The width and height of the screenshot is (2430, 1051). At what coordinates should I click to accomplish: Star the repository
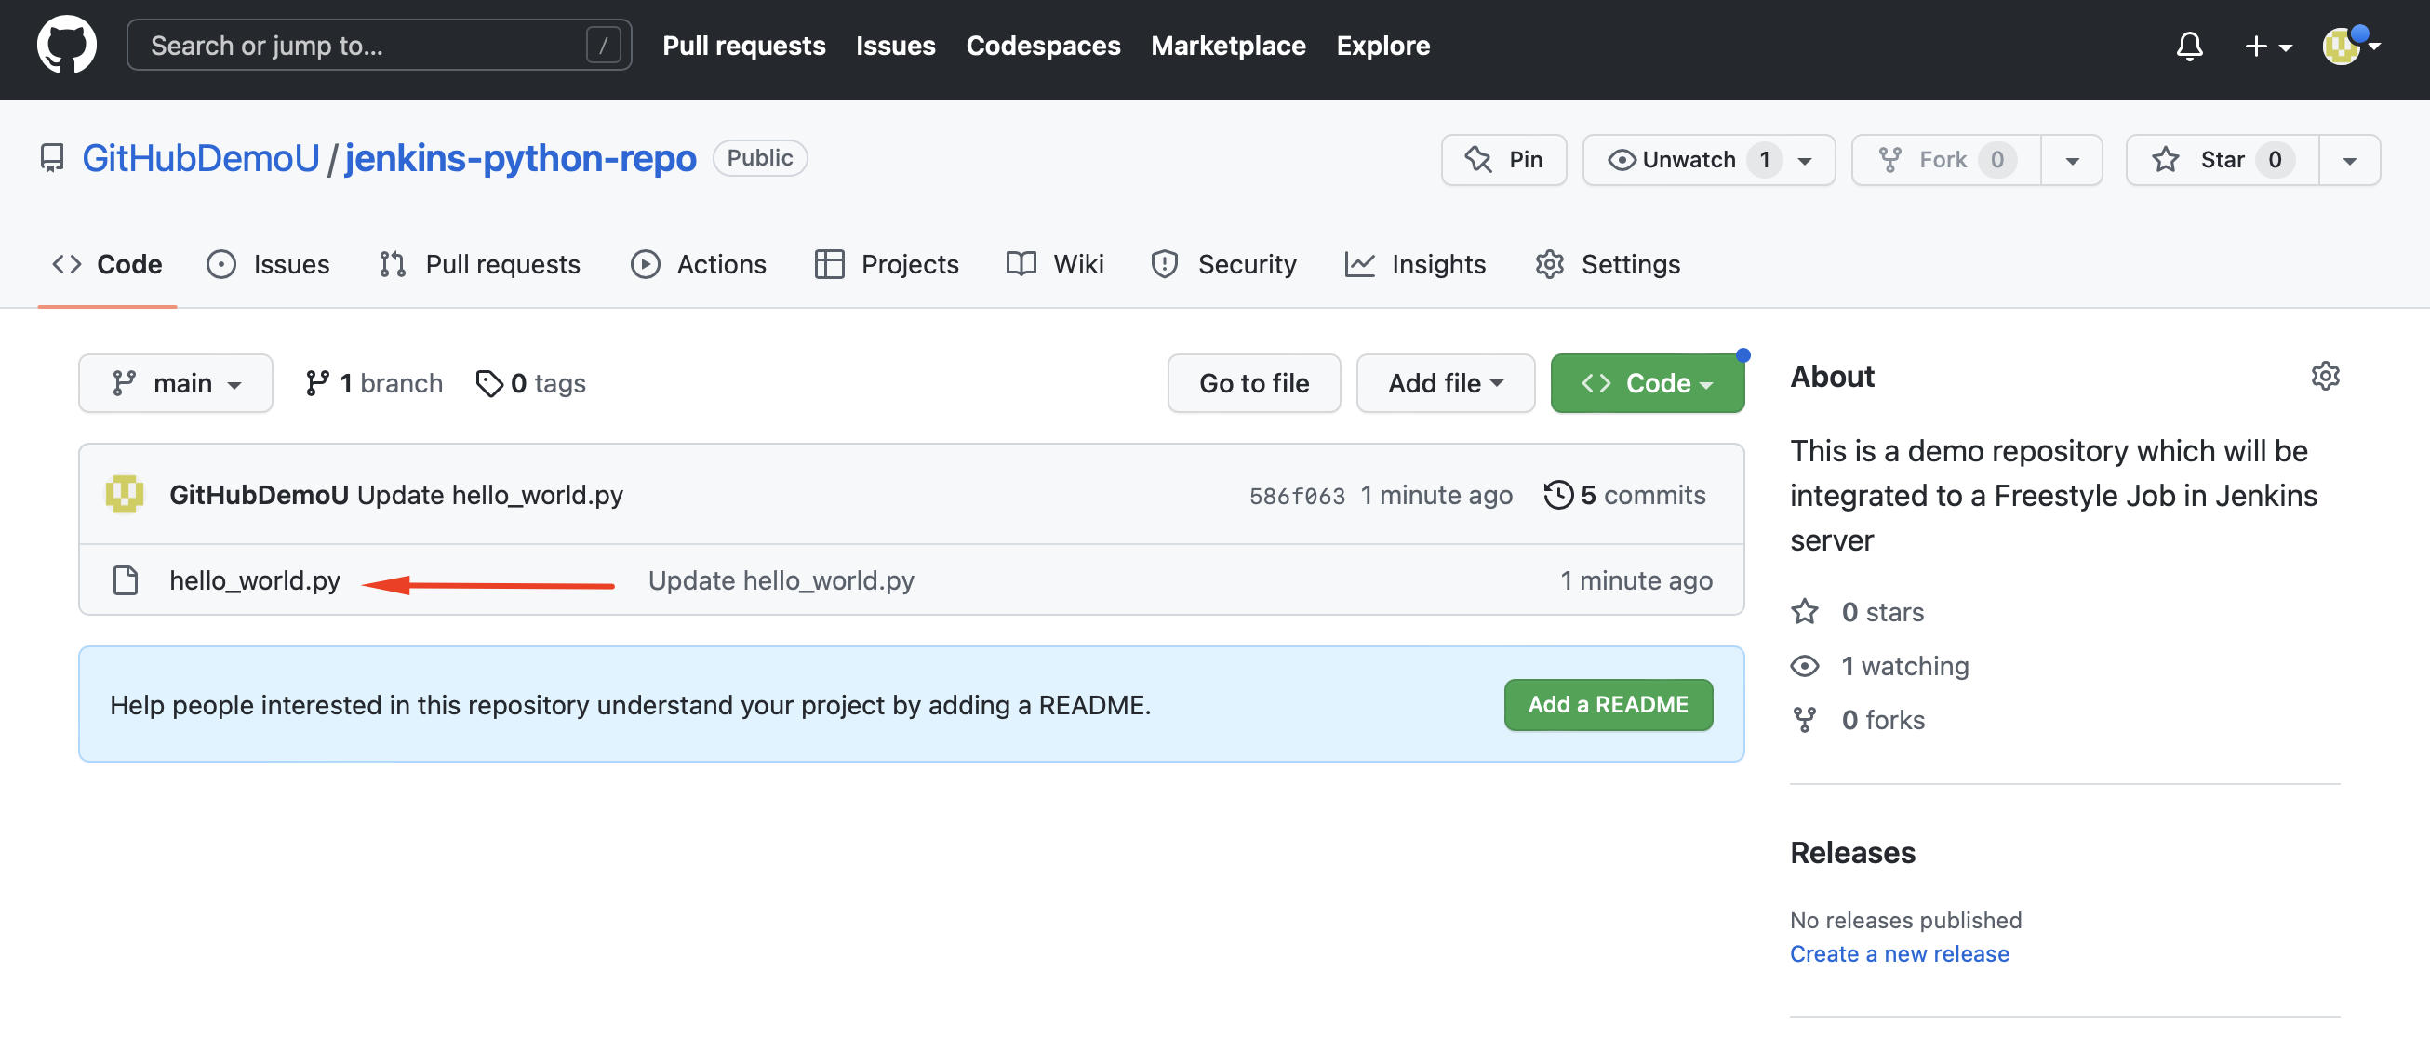[2222, 159]
